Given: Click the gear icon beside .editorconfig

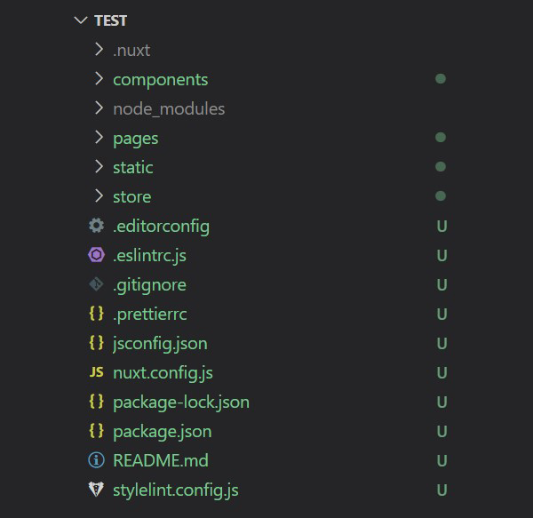Looking at the screenshot, I should [96, 226].
